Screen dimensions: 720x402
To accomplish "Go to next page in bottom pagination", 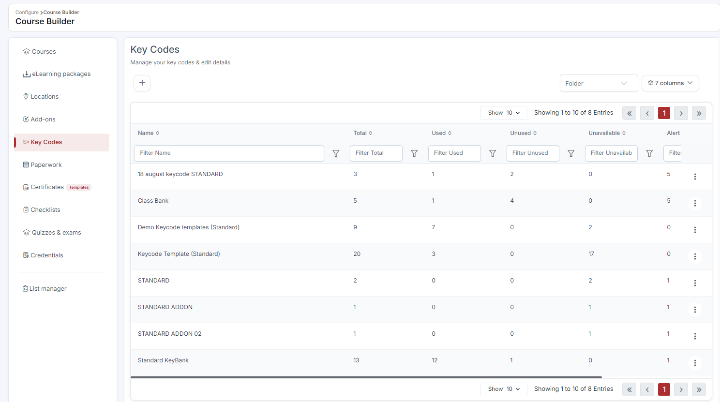I will tap(681, 389).
